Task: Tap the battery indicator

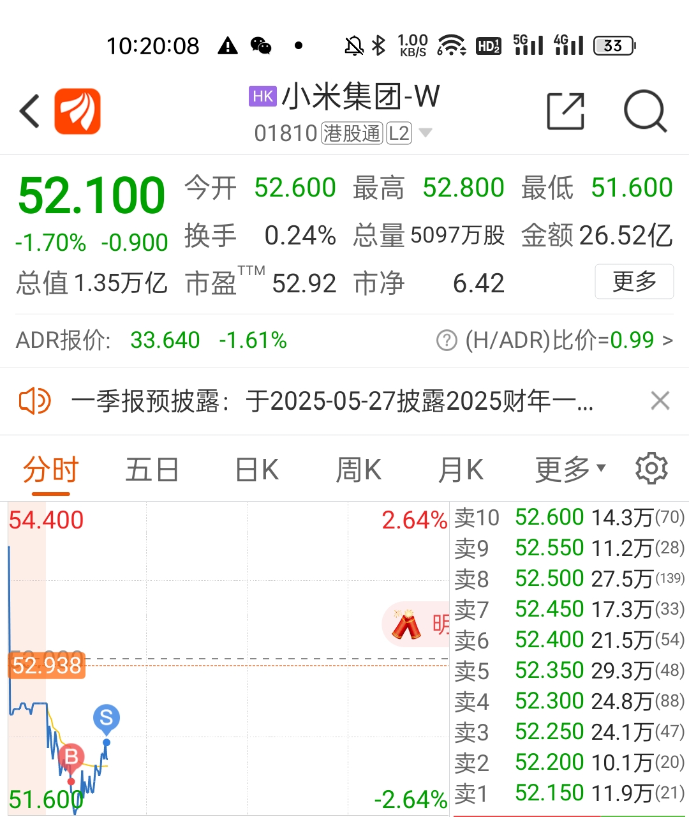Action: click(615, 46)
